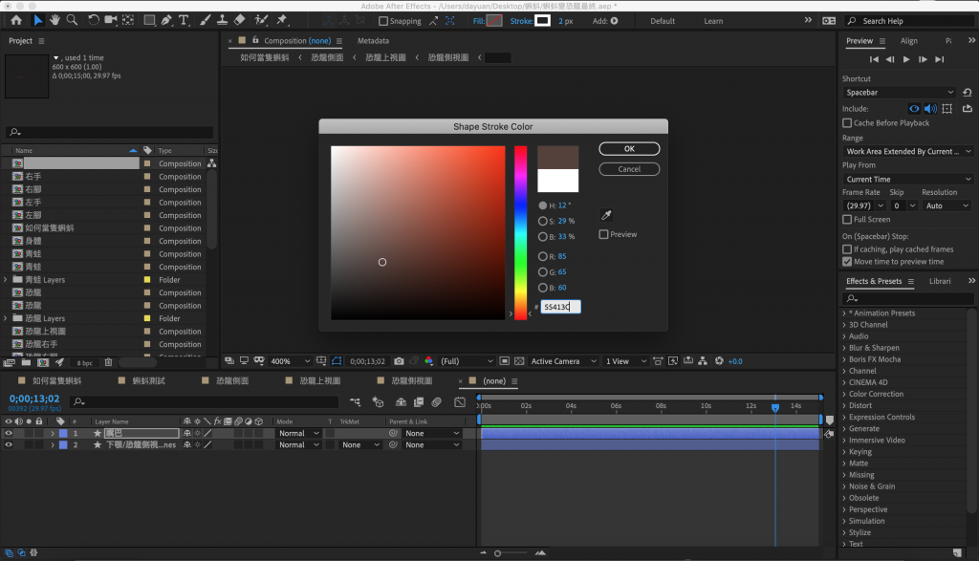Click the vertical hue spectrum slider
This screenshot has width=979, height=561.
[x=521, y=232]
